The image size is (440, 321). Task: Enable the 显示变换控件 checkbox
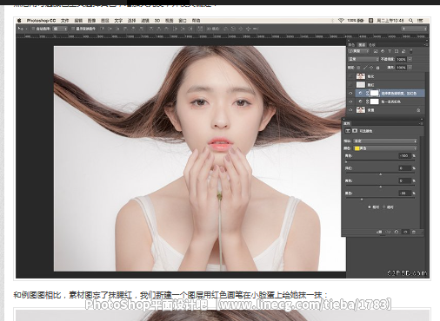coord(73,29)
